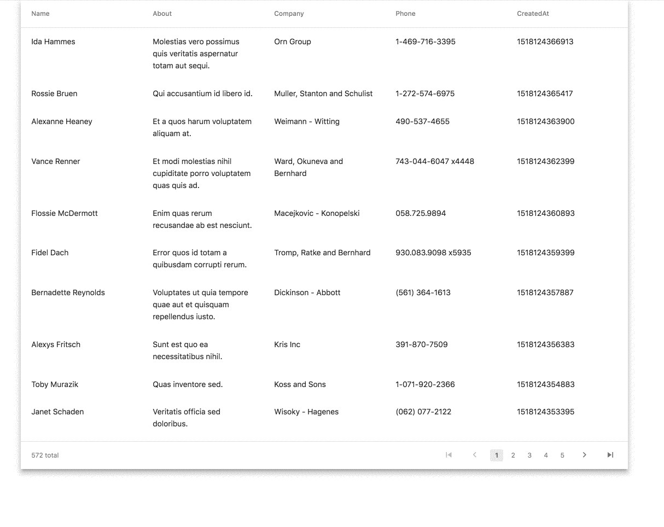Image resolution: width=664 pixels, height=527 pixels.
Task: Click CreatedAt value 1518124354883
Action: click(x=546, y=384)
